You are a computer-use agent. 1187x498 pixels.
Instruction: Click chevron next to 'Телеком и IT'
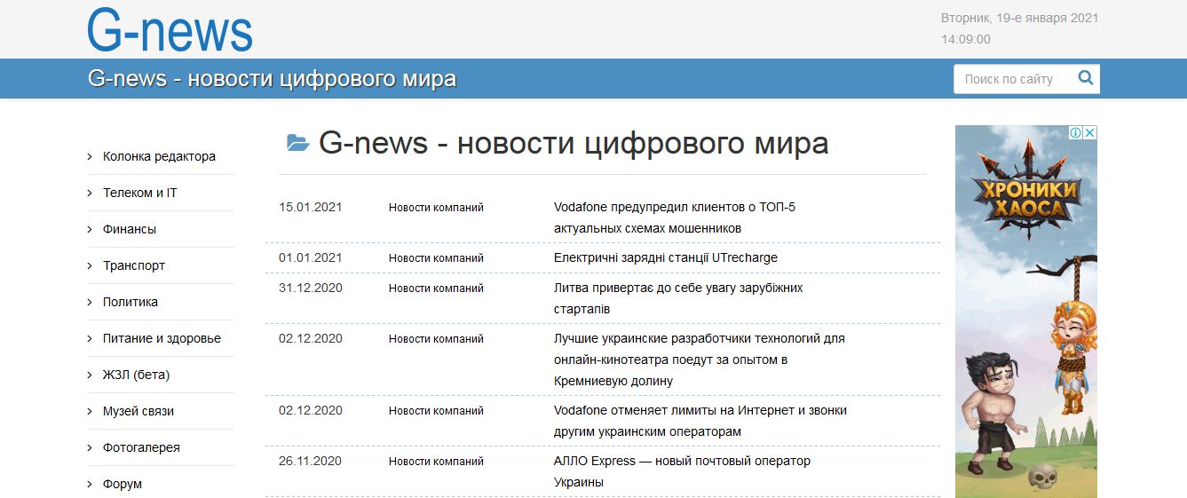click(90, 193)
